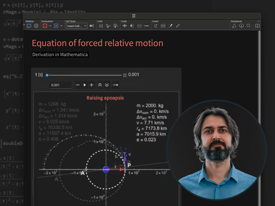Expand the abort evaluation dropdown arrow
275x206 pixels.
click(x=62, y=26)
